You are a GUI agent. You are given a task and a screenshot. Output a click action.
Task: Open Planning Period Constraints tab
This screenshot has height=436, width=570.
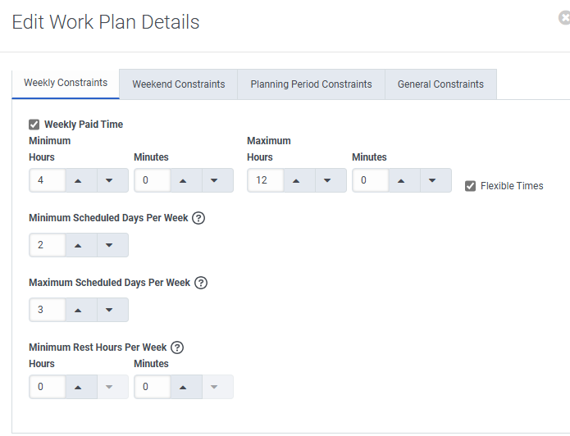pos(311,84)
